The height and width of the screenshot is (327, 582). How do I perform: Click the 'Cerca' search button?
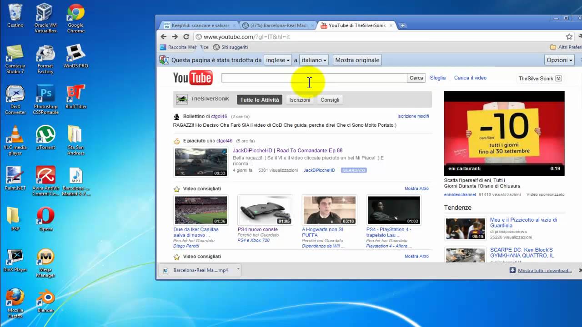click(x=416, y=78)
